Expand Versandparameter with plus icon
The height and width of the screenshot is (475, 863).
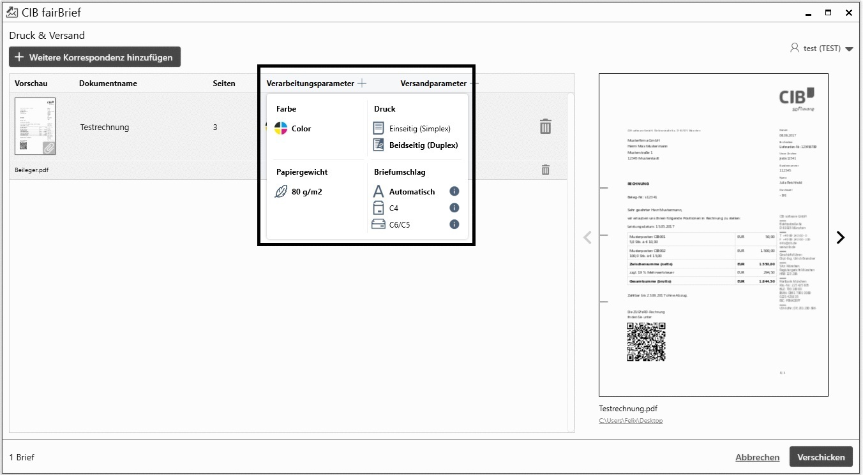click(x=474, y=83)
